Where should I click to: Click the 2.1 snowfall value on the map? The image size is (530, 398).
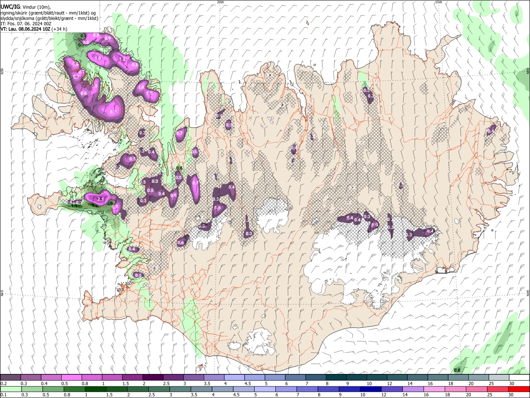pyautogui.click(x=100, y=199)
